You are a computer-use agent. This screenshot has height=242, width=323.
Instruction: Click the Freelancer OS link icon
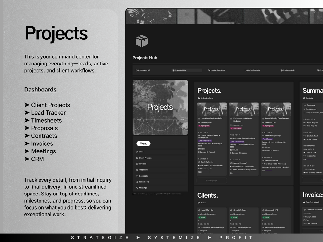click(x=137, y=70)
